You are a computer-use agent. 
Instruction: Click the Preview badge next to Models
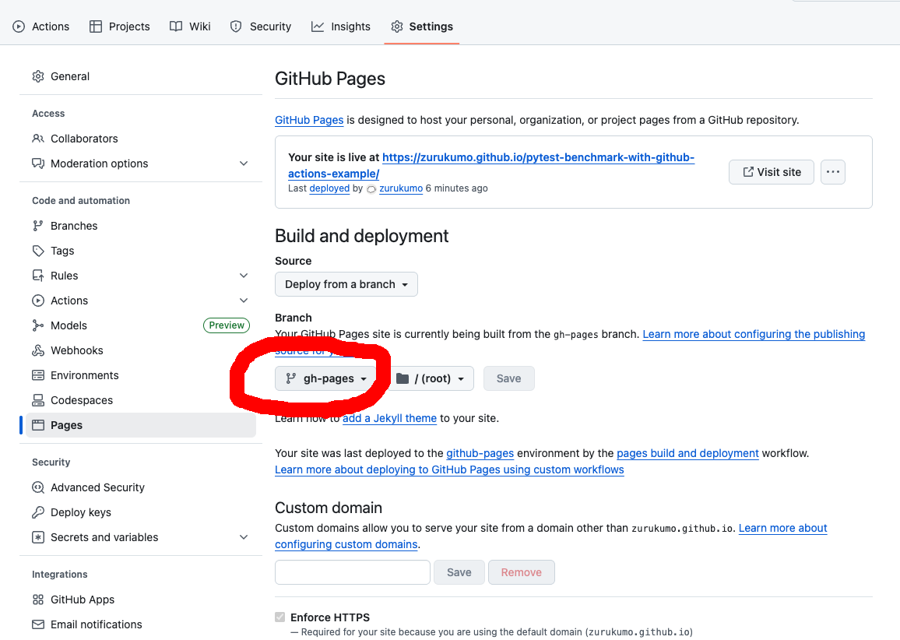tap(226, 325)
